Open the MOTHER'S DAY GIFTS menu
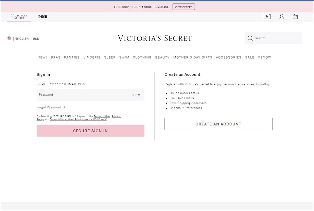314x211 pixels. point(193,57)
